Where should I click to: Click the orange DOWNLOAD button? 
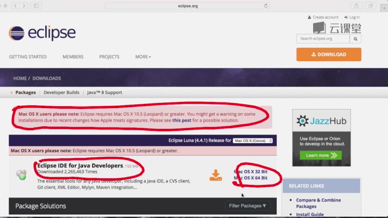(x=329, y=54)
